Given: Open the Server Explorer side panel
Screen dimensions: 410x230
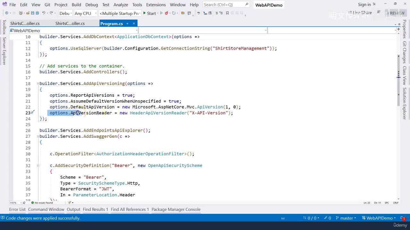Looking at the screenshot, I should [4, 51].
